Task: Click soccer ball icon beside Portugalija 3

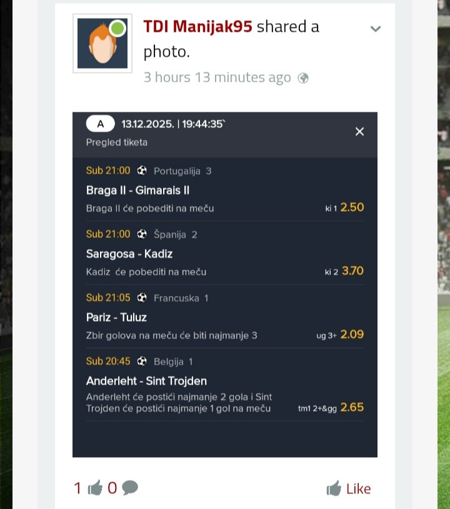Action: point(142,170)
